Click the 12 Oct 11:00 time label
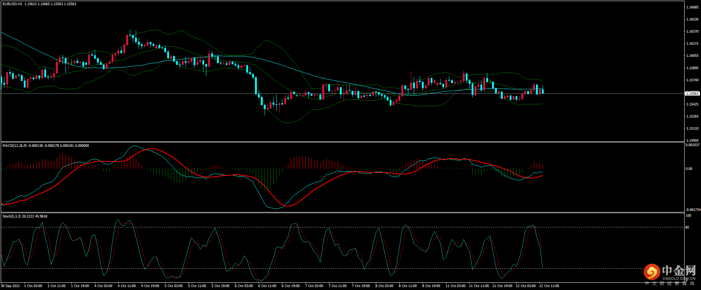701x290 pixels. pyautogui.click(x=549, y=286)
